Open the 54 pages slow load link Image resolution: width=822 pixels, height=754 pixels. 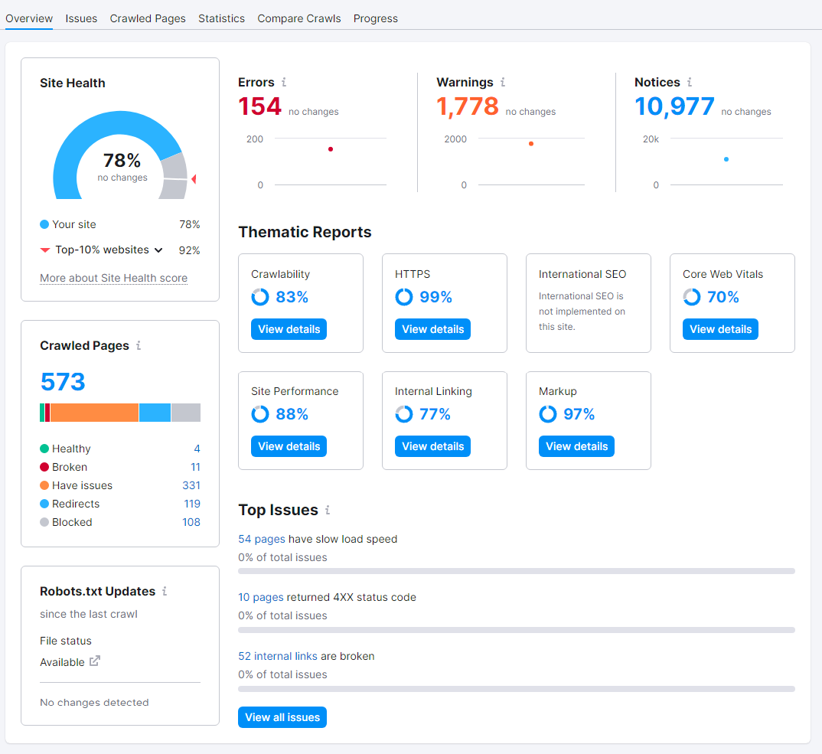(262, 539)
